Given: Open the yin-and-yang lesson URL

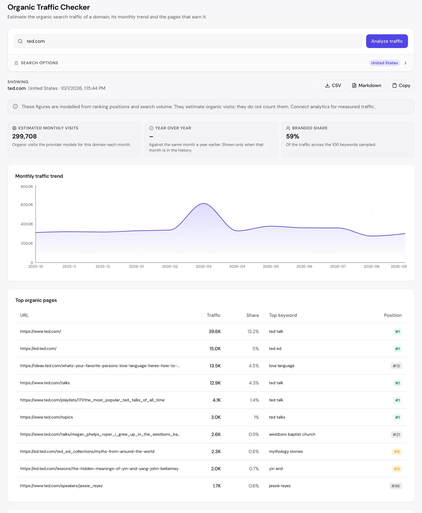Looking at the screenshot, I should [99, 469].
